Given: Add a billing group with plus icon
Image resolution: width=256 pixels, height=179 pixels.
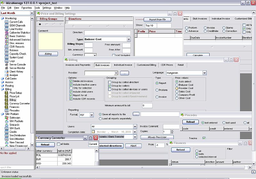Looking at the screenshot, I should click(x=40, y=24).
